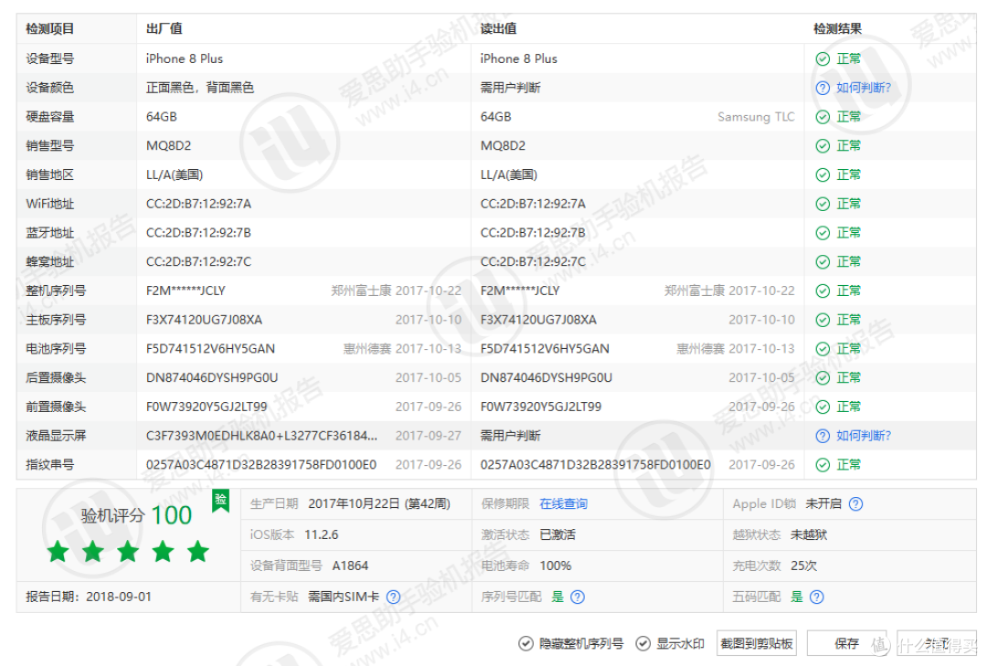Click the 检测结果 column header
987x666 pixels.
[x=838, y=29]
